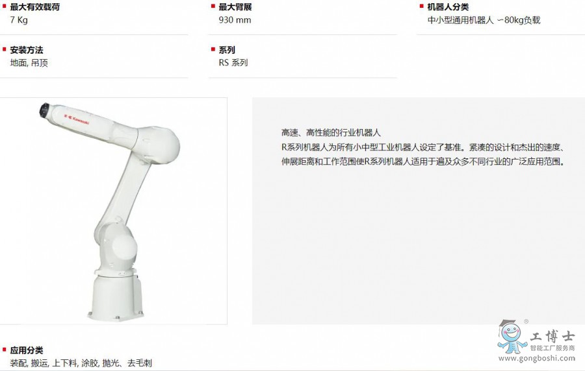Click the 智能工厂服务商 tagline
585x371 pixels.
coord(552,348)
